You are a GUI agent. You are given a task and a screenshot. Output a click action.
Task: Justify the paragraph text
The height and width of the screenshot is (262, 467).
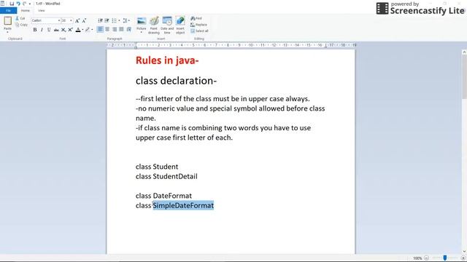pyautogui.click(x=121, y=29)
